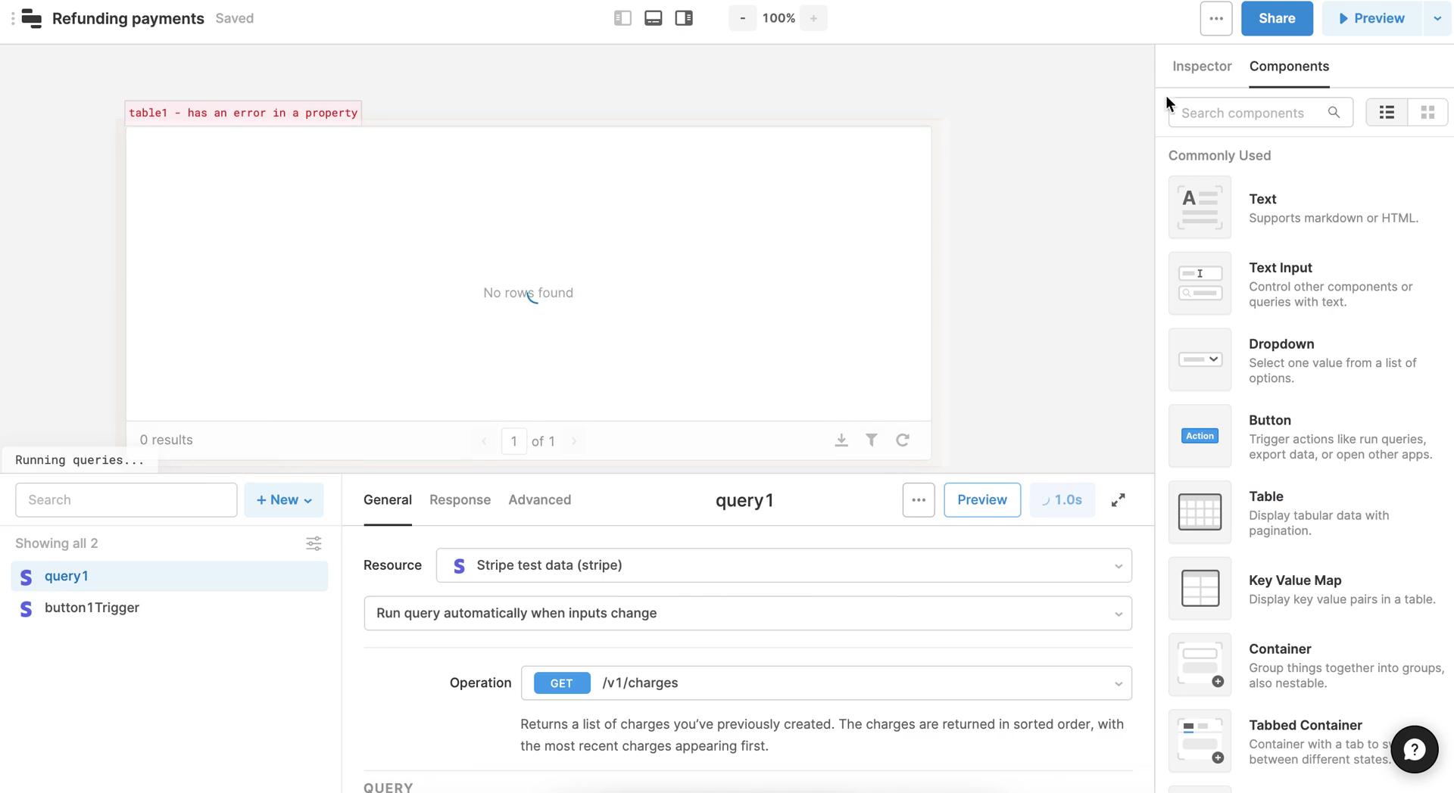The image size is (1454, 793).
Task: Open the query list filter settings icon
Action: point(314,543)
